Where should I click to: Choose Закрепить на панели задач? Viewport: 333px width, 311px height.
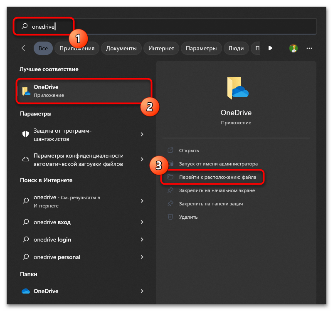click(211, 204)
